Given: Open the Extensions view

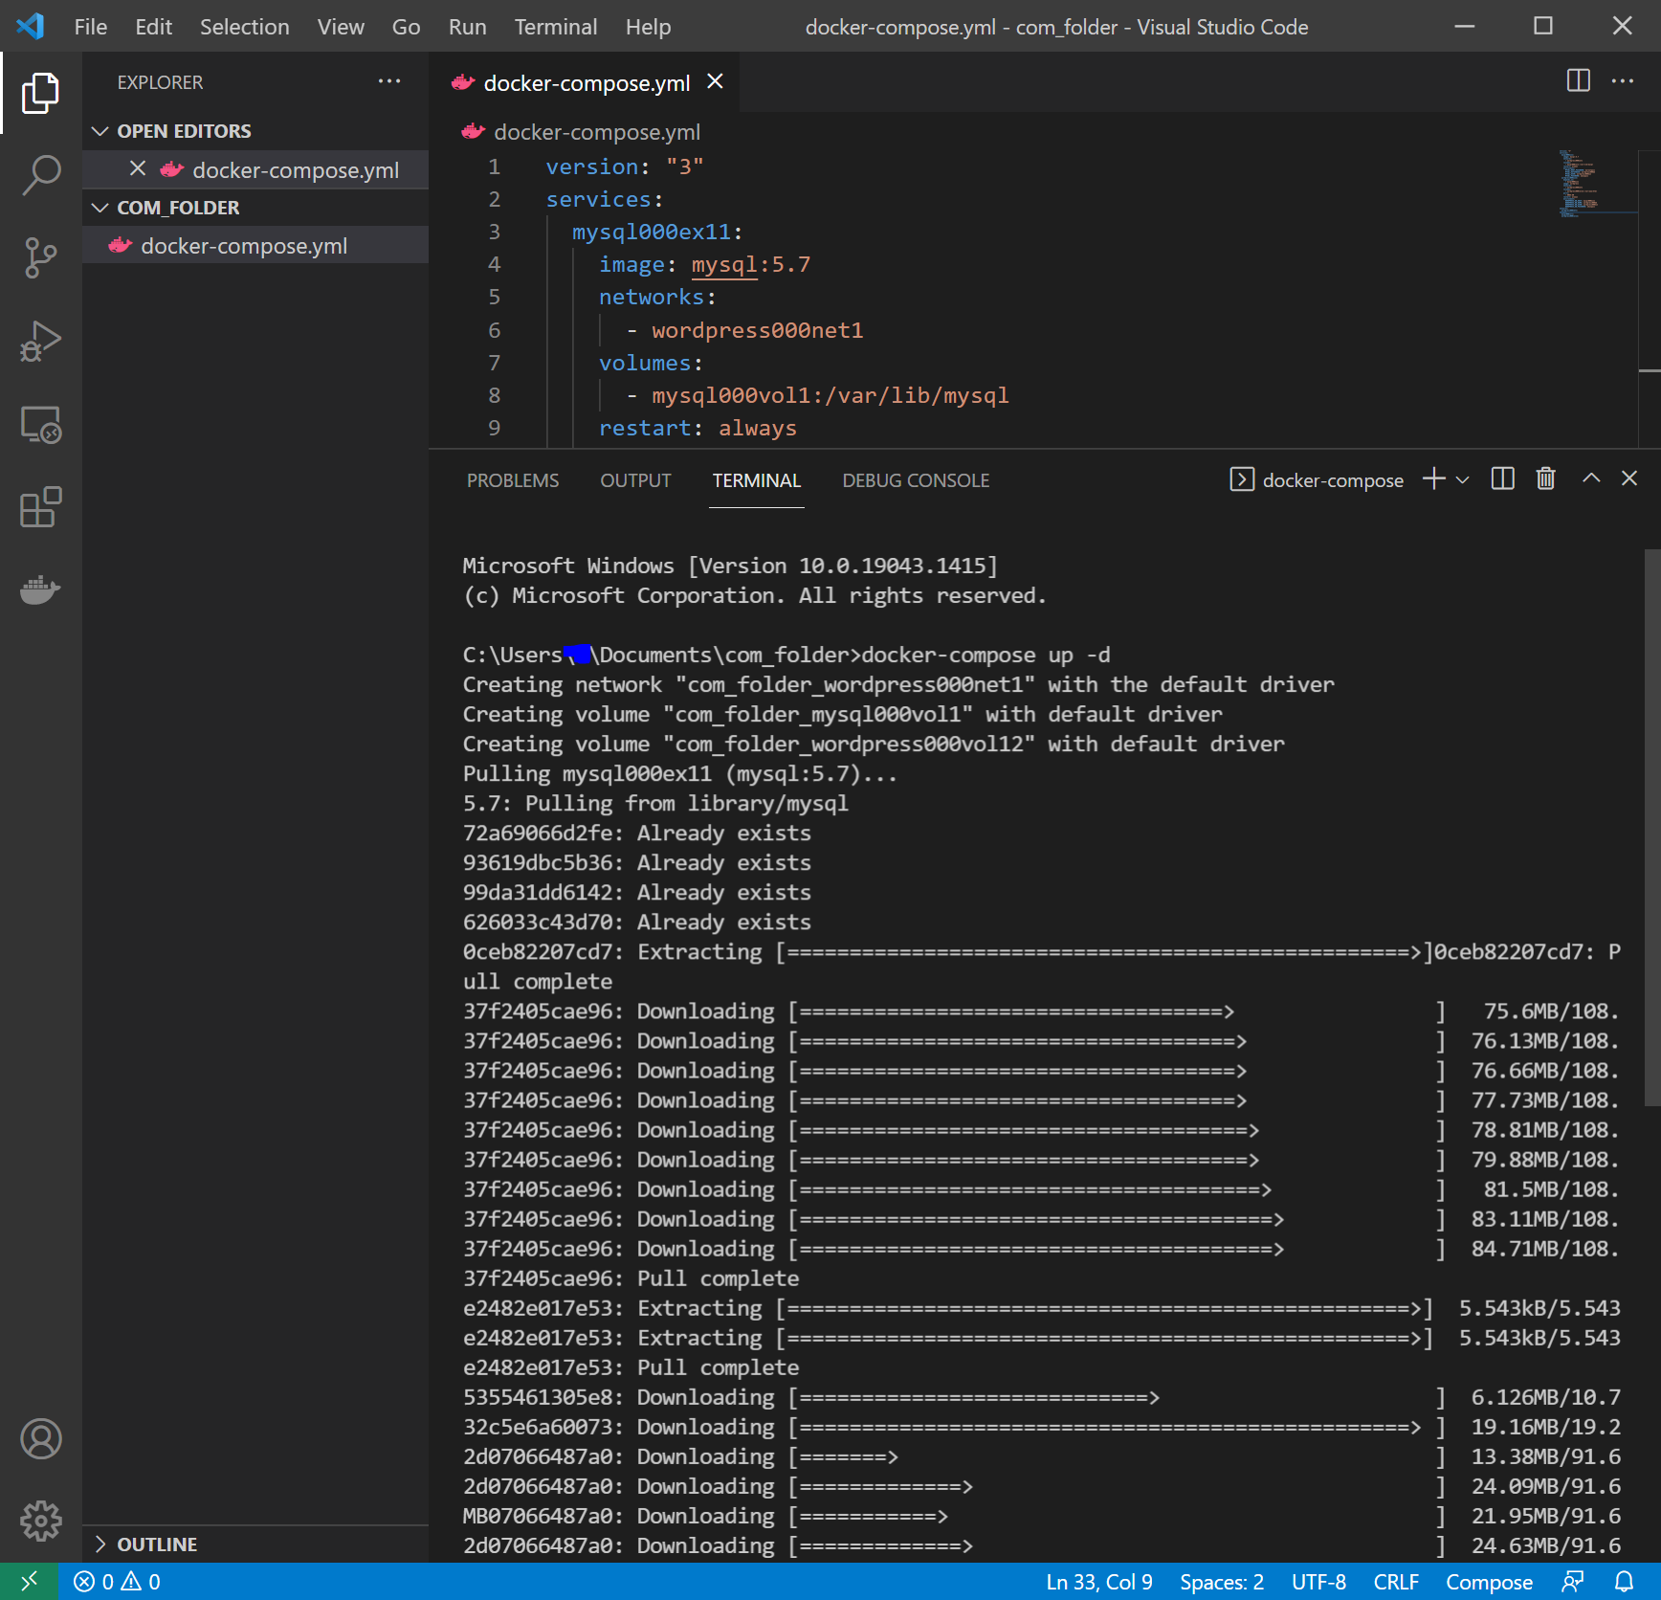Looking at the screenshot, I should coord(40,507).
